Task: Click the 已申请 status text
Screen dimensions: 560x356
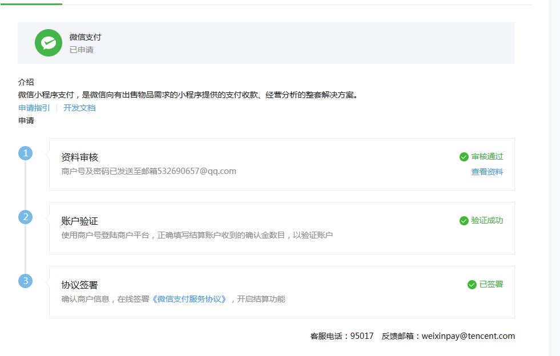Action: point(82,50)
